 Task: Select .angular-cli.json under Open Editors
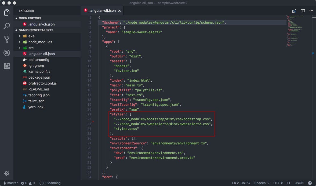click(x=47, y=24)
